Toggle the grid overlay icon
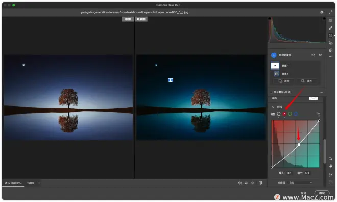The image size is (337, 202). 330,182
